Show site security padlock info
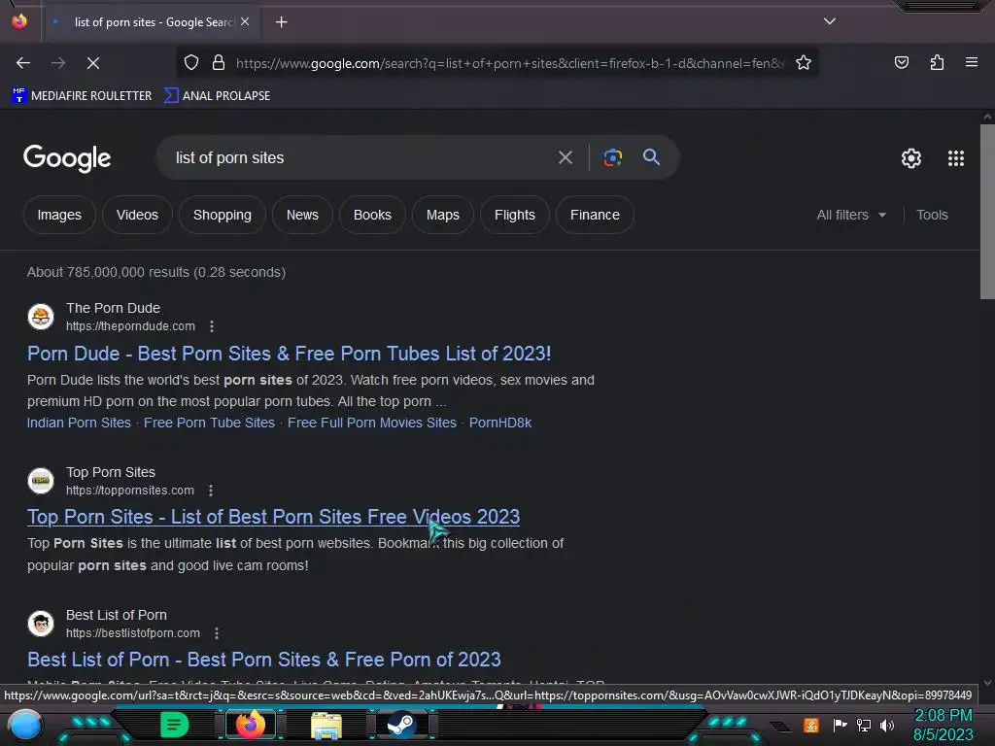Screen dimensions: 995x746 [219, 63]
